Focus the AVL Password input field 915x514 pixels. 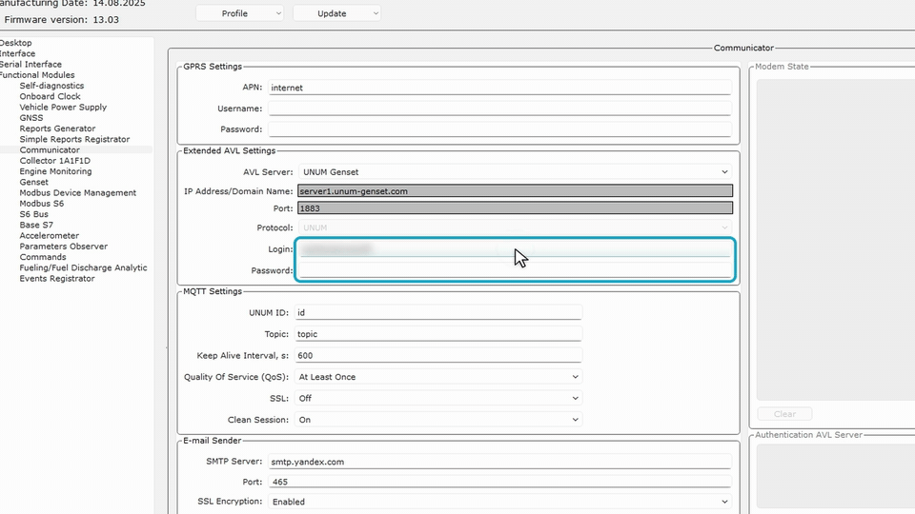516,270
